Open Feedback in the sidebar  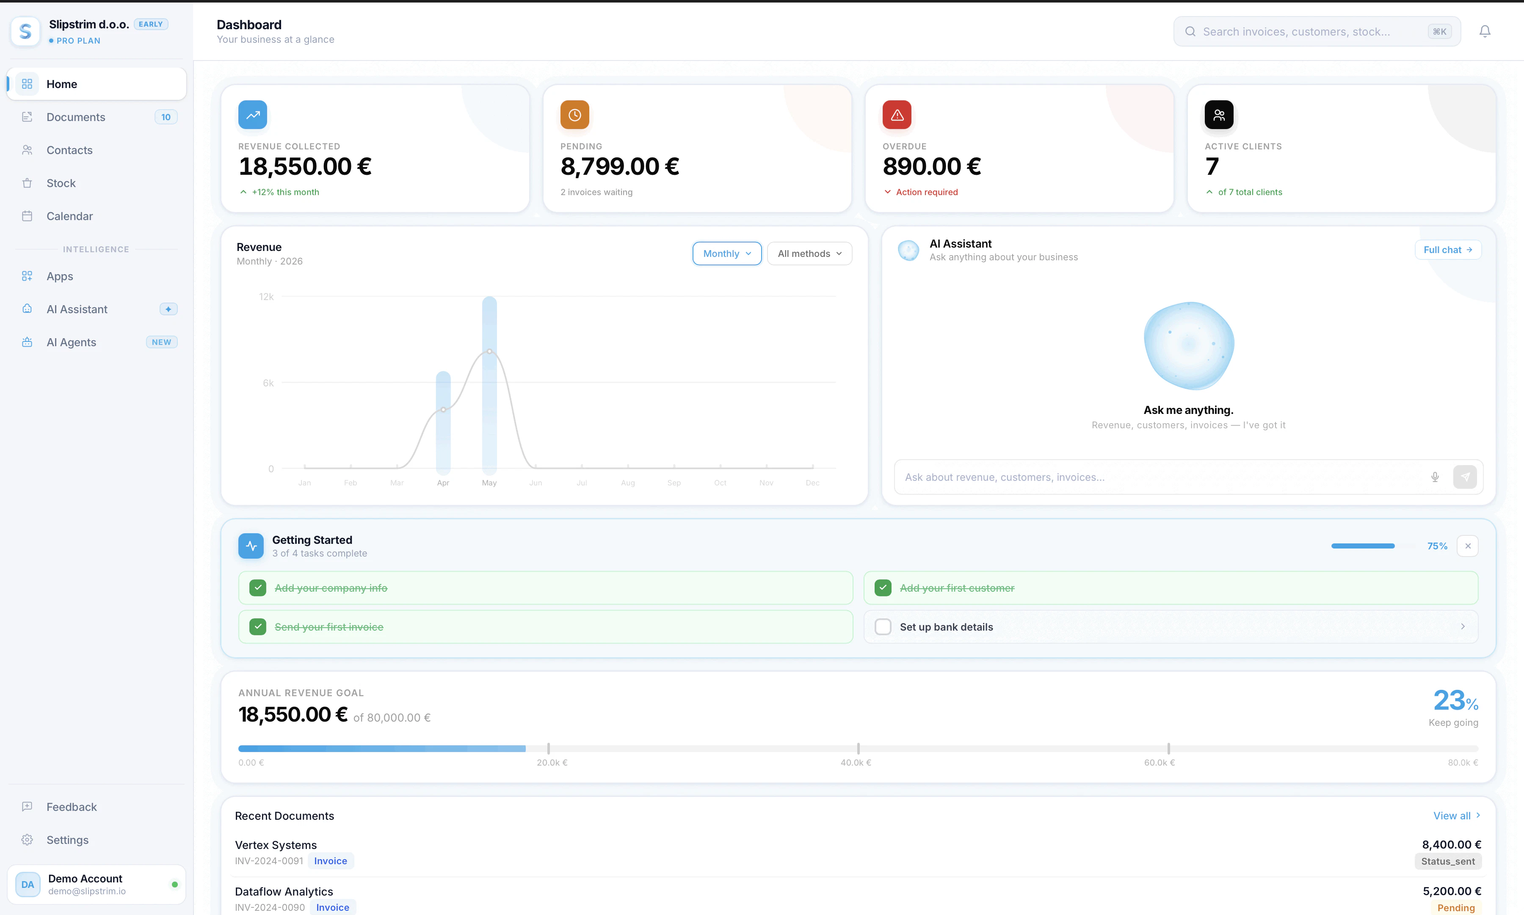click(96, 807)
